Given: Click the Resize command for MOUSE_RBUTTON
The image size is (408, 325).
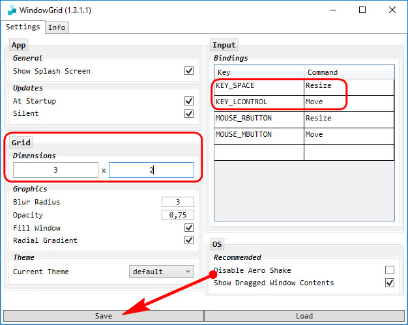Looking at the screenshot, I should [x=349, y=120].
